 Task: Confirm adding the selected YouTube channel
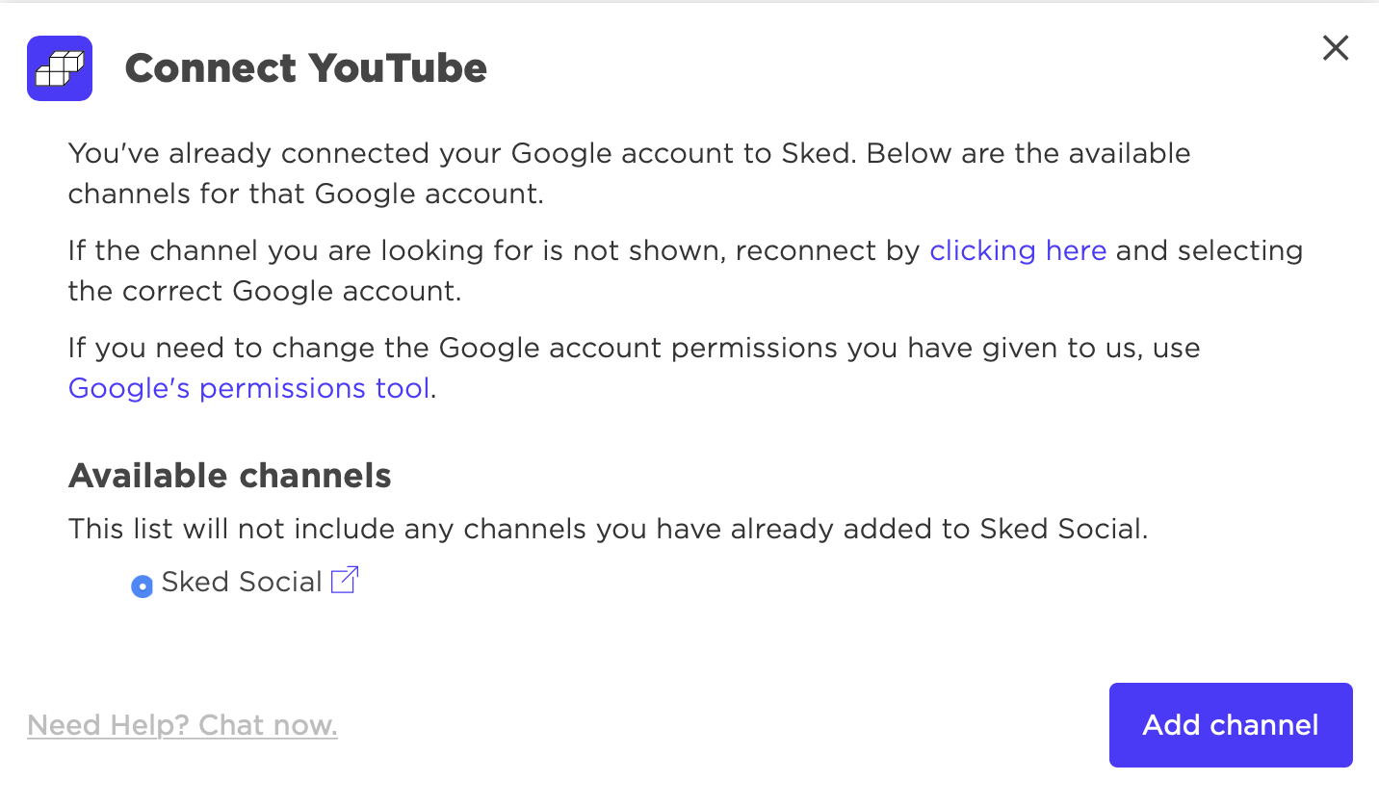point(1231,725)
